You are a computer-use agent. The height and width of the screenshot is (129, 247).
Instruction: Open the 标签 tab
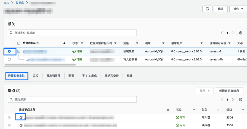point(129,76)
